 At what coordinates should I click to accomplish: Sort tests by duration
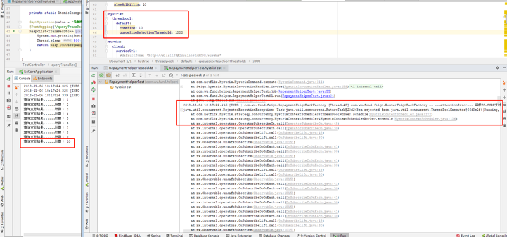click(x=124, y=75)
